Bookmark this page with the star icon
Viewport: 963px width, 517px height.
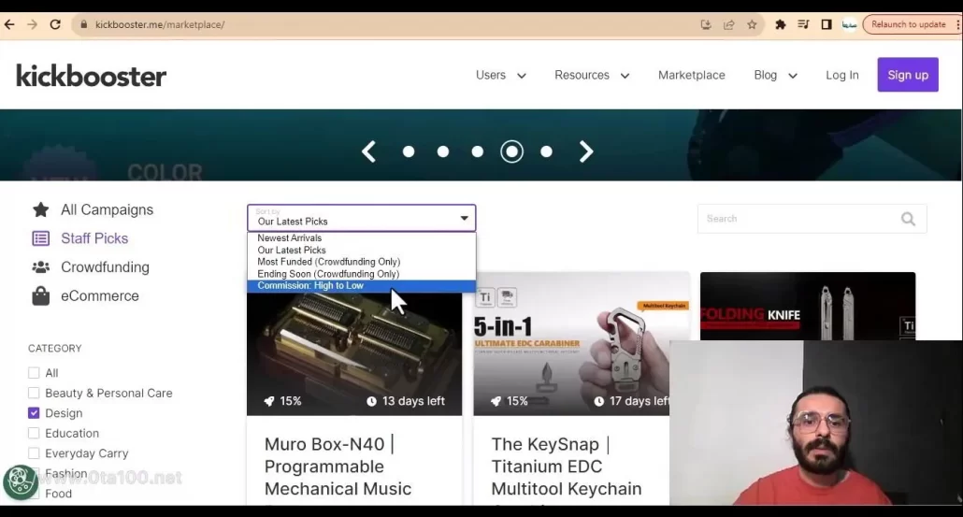tap(752, 25)
